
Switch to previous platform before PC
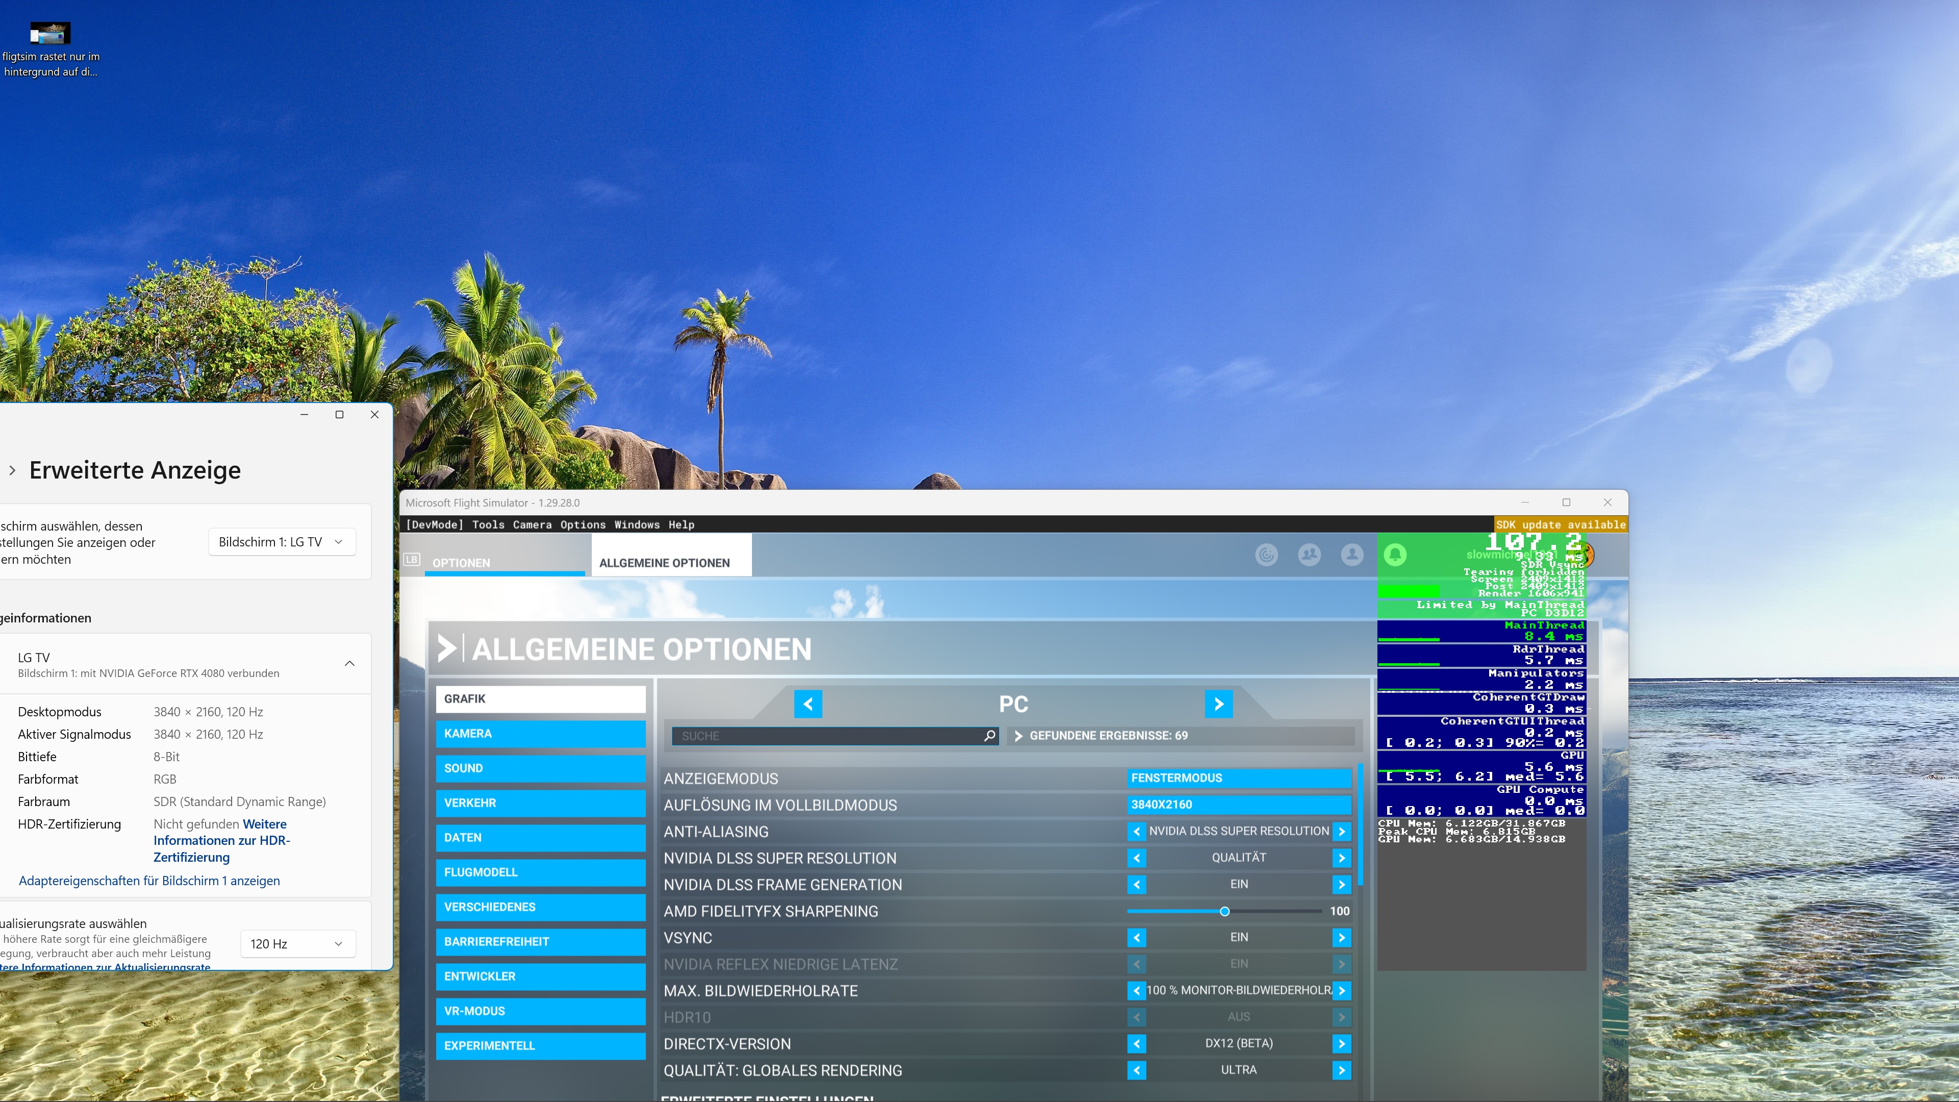coord(808,704)
